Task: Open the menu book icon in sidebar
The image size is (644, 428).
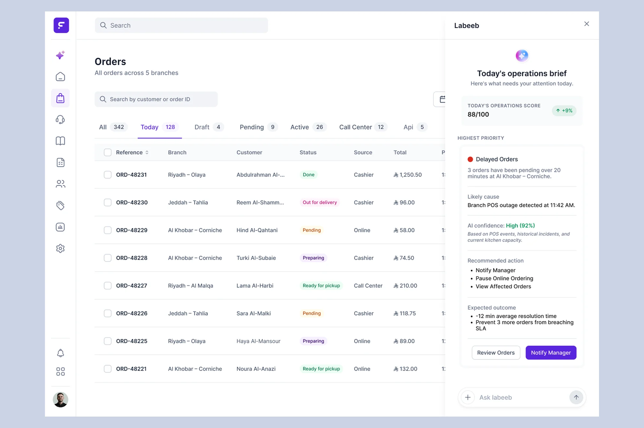Action: (60, 141)
